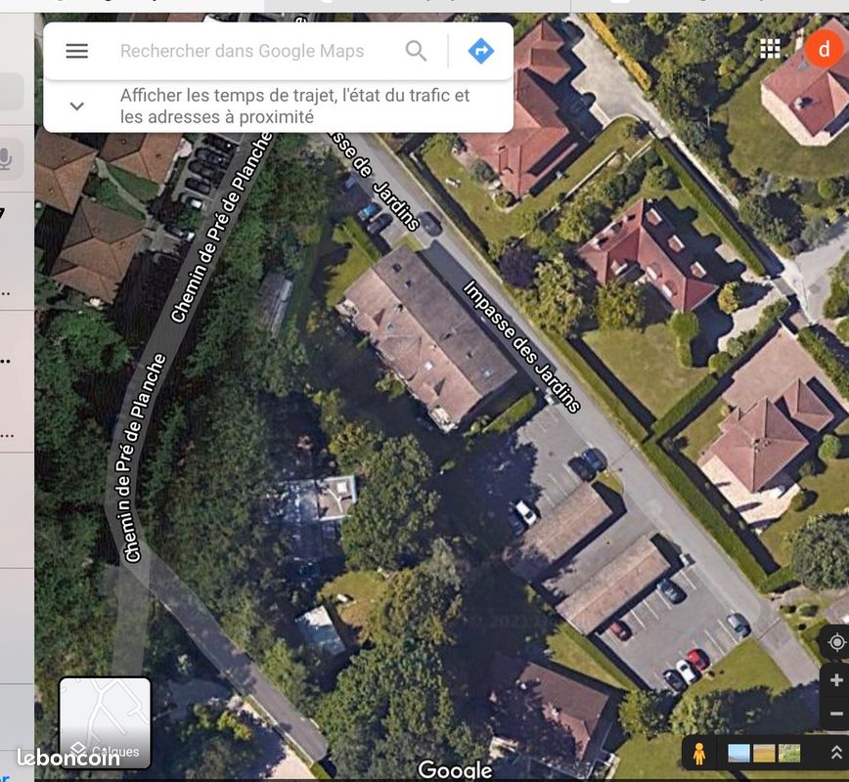This screenshot has width=849, height=782.
Task: Expand the imagery strip with the double chevron
Action: point(836,753)
